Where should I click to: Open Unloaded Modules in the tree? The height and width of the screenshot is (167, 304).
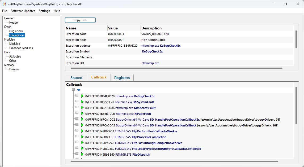point(21,48)
